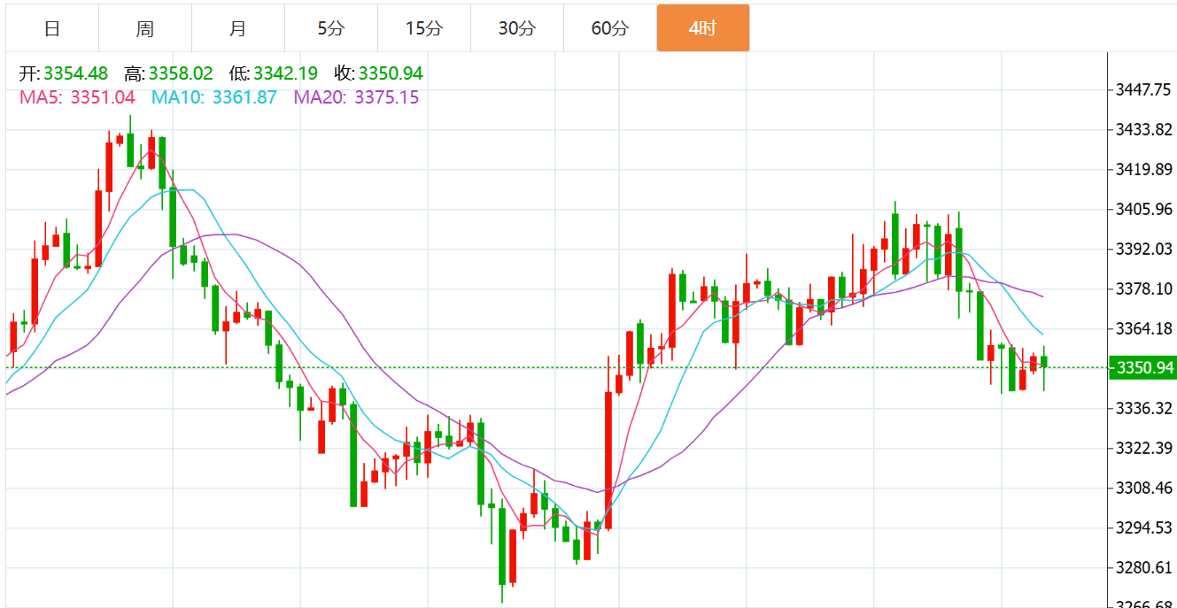Select the 周 weekly timeframe tab
The image size is (1177, 608).
point(145,28)
